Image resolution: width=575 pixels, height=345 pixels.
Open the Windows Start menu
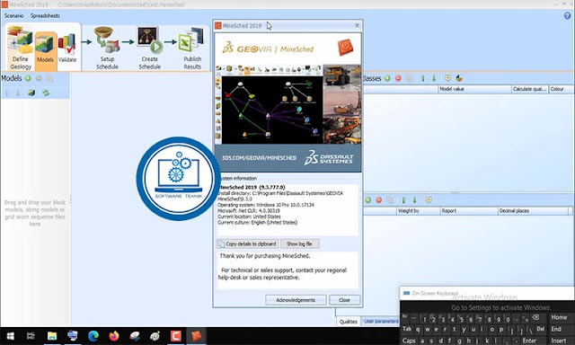10,336
